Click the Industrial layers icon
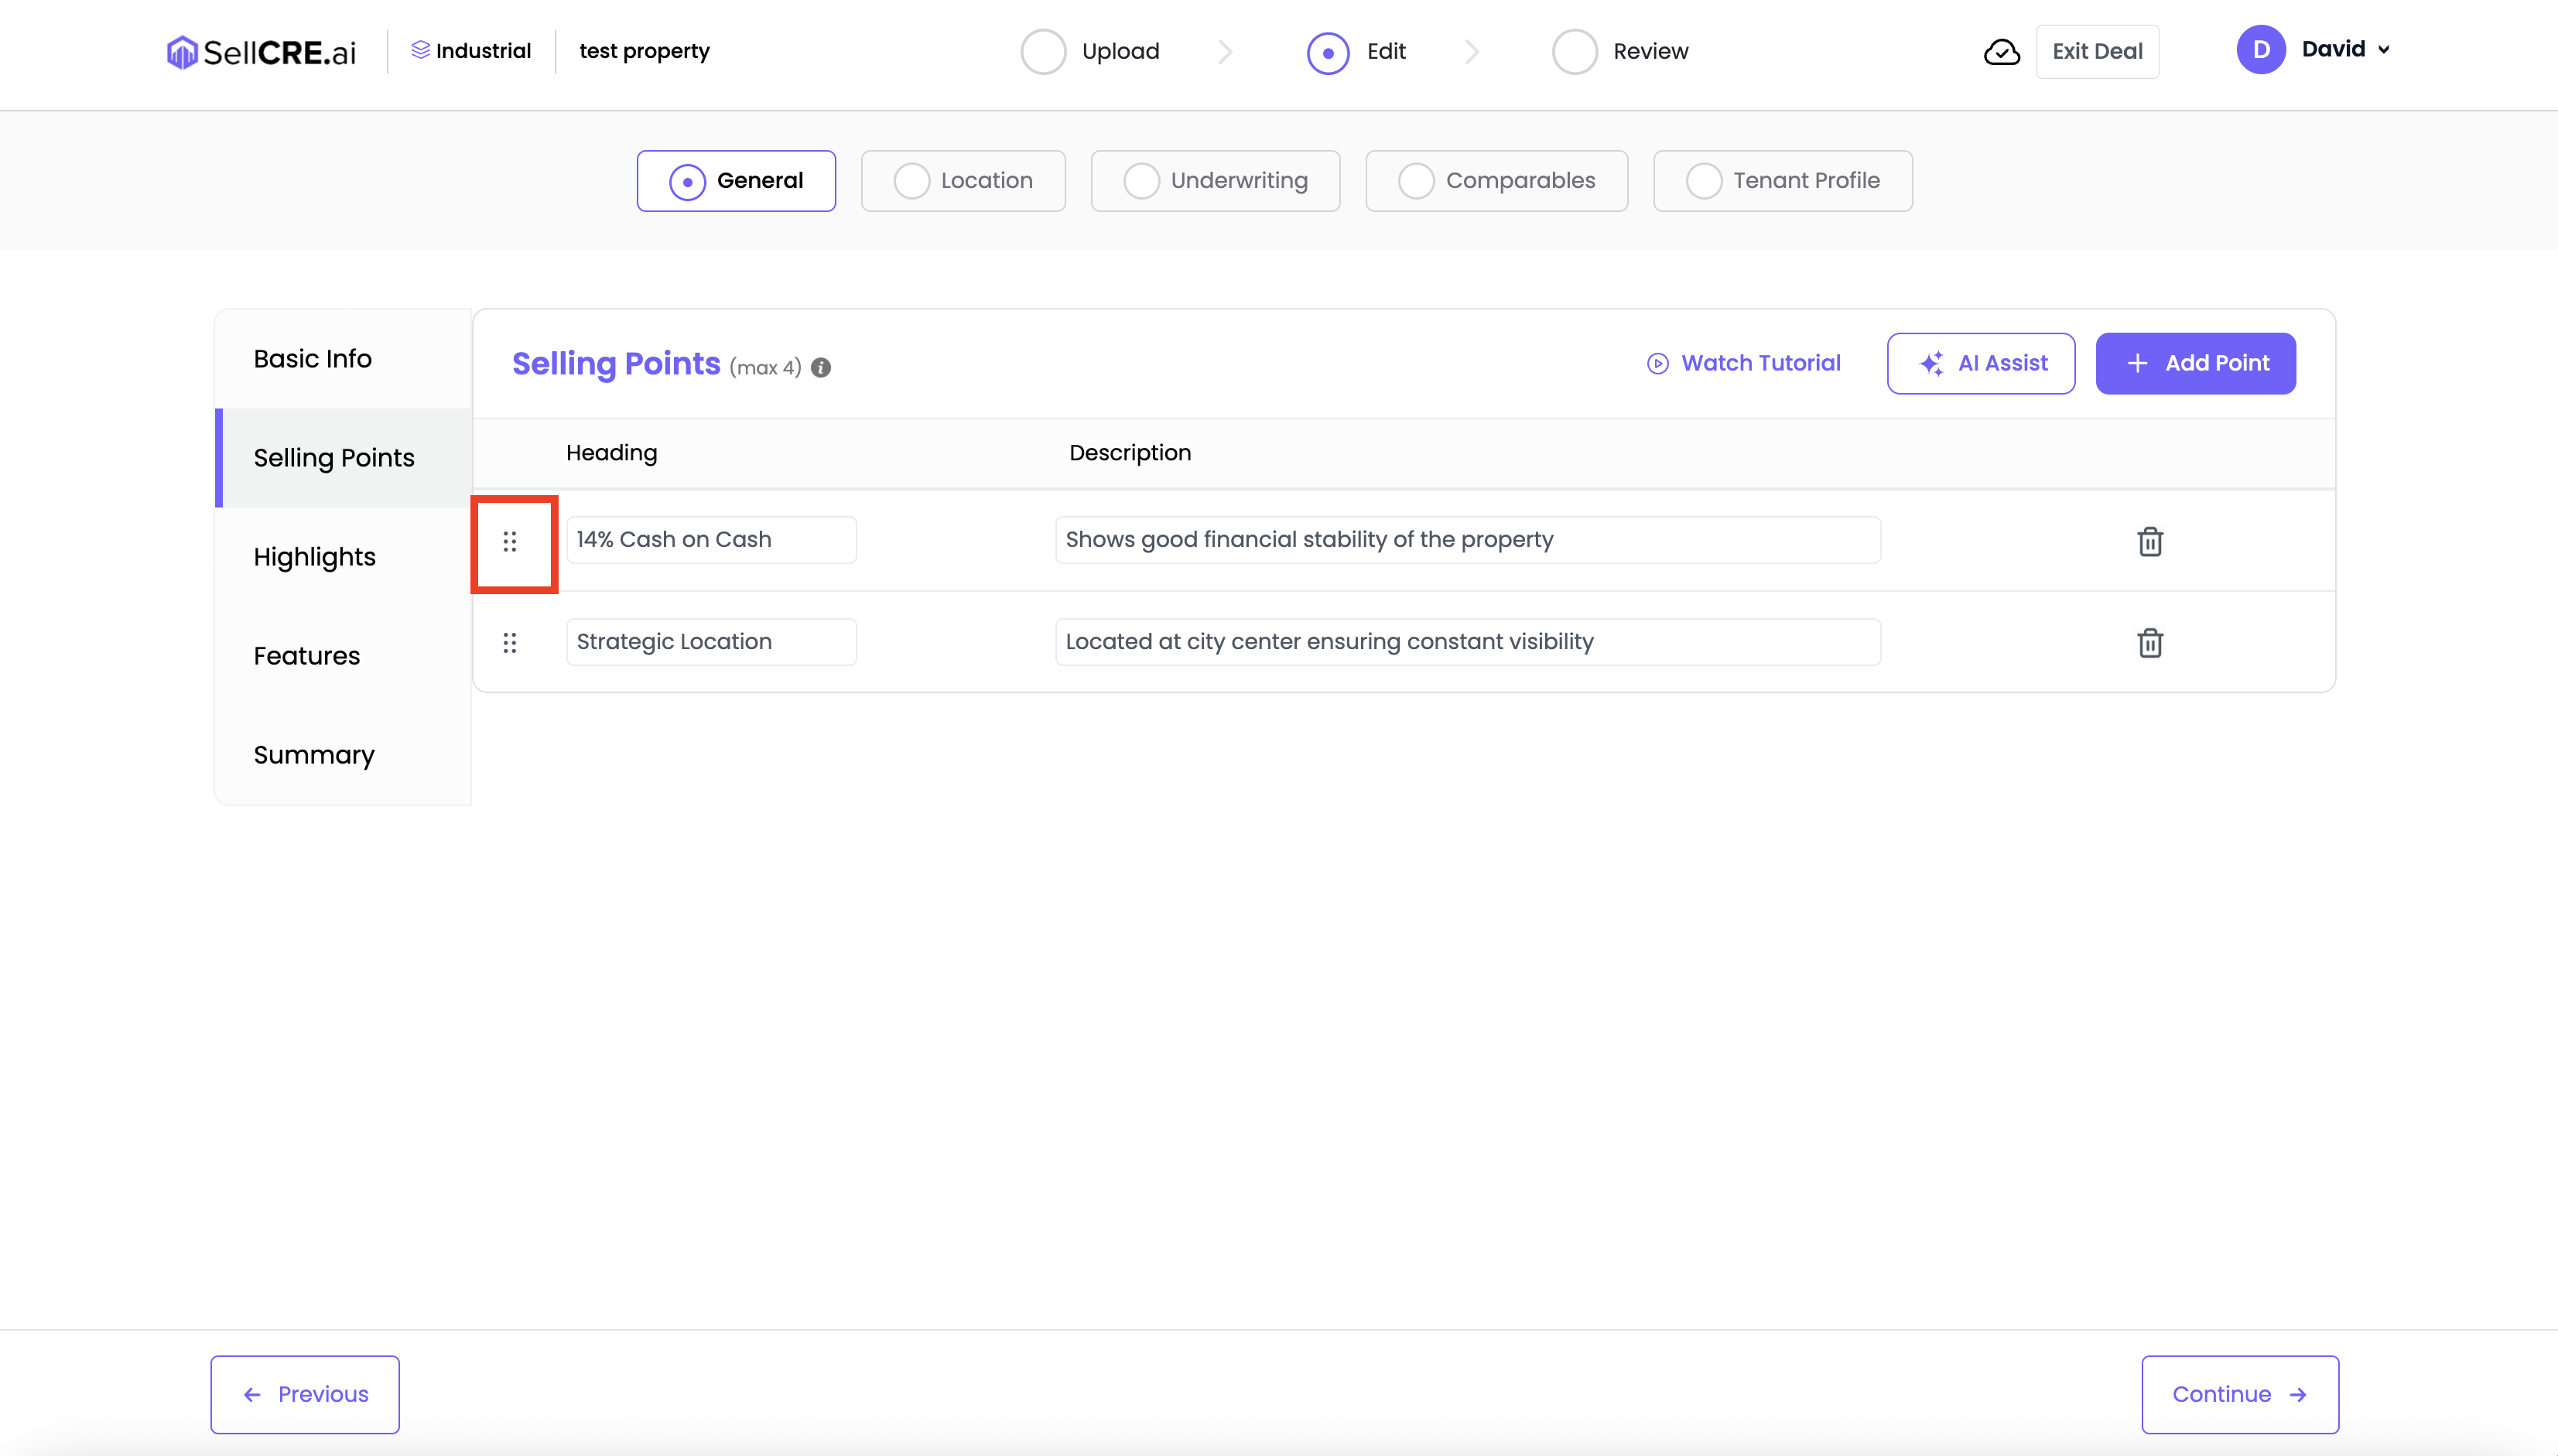 pyautogui.click(x=420, y=50)
